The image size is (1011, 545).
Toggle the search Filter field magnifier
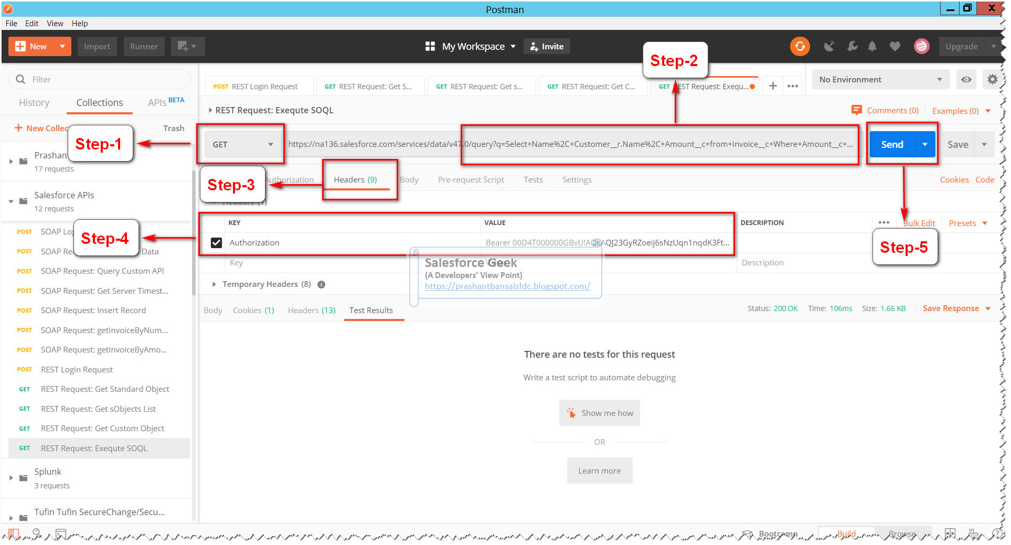tap(20, 79)
